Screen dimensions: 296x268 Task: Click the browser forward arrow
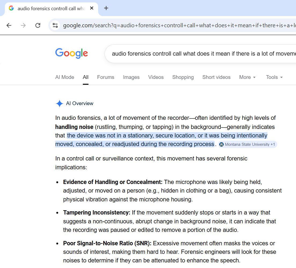tap(23, 25)
